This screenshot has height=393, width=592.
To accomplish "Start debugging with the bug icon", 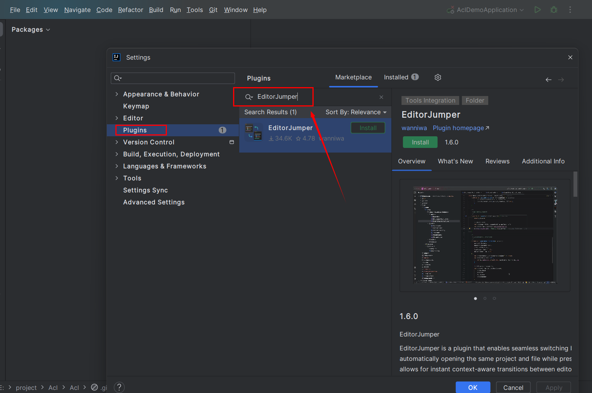I will 554,10.
